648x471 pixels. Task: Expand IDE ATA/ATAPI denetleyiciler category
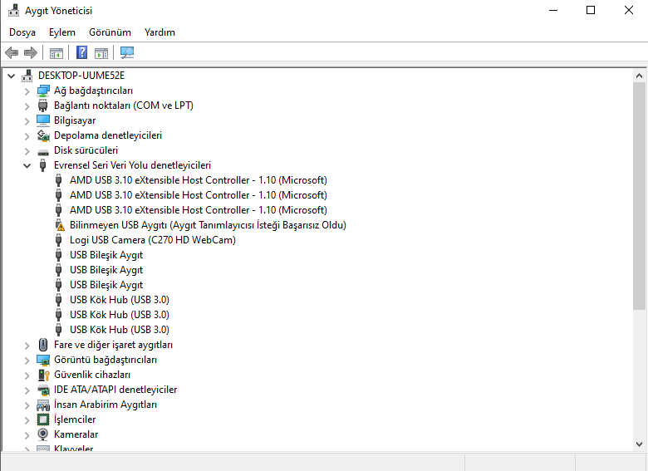[27, 390]
